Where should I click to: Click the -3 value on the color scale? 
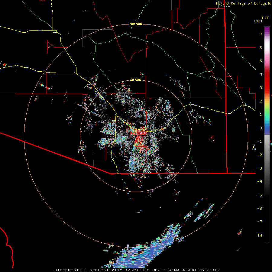[260, 168]
